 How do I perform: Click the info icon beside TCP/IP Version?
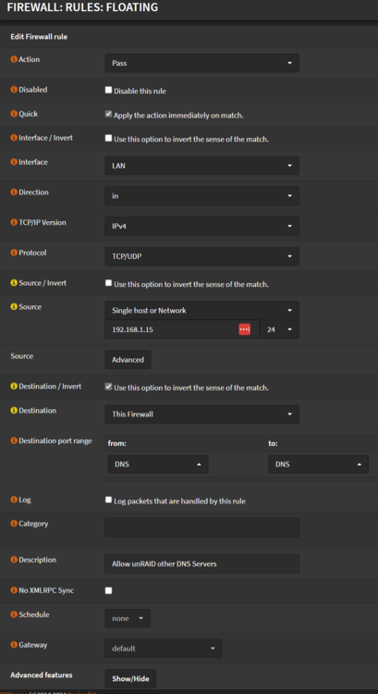(14, 223)
